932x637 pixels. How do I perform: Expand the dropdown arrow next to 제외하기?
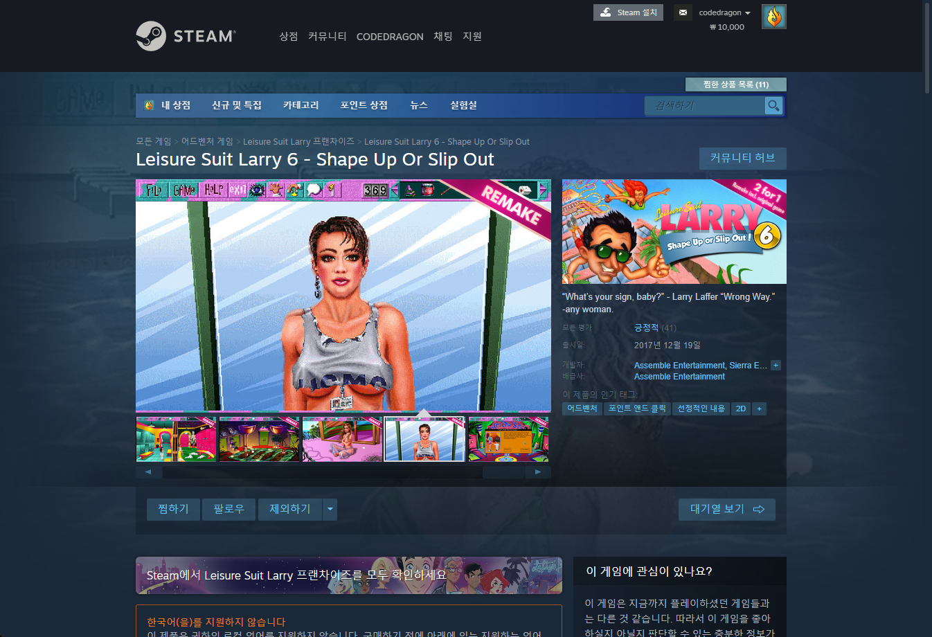click(x=330, y=509)
